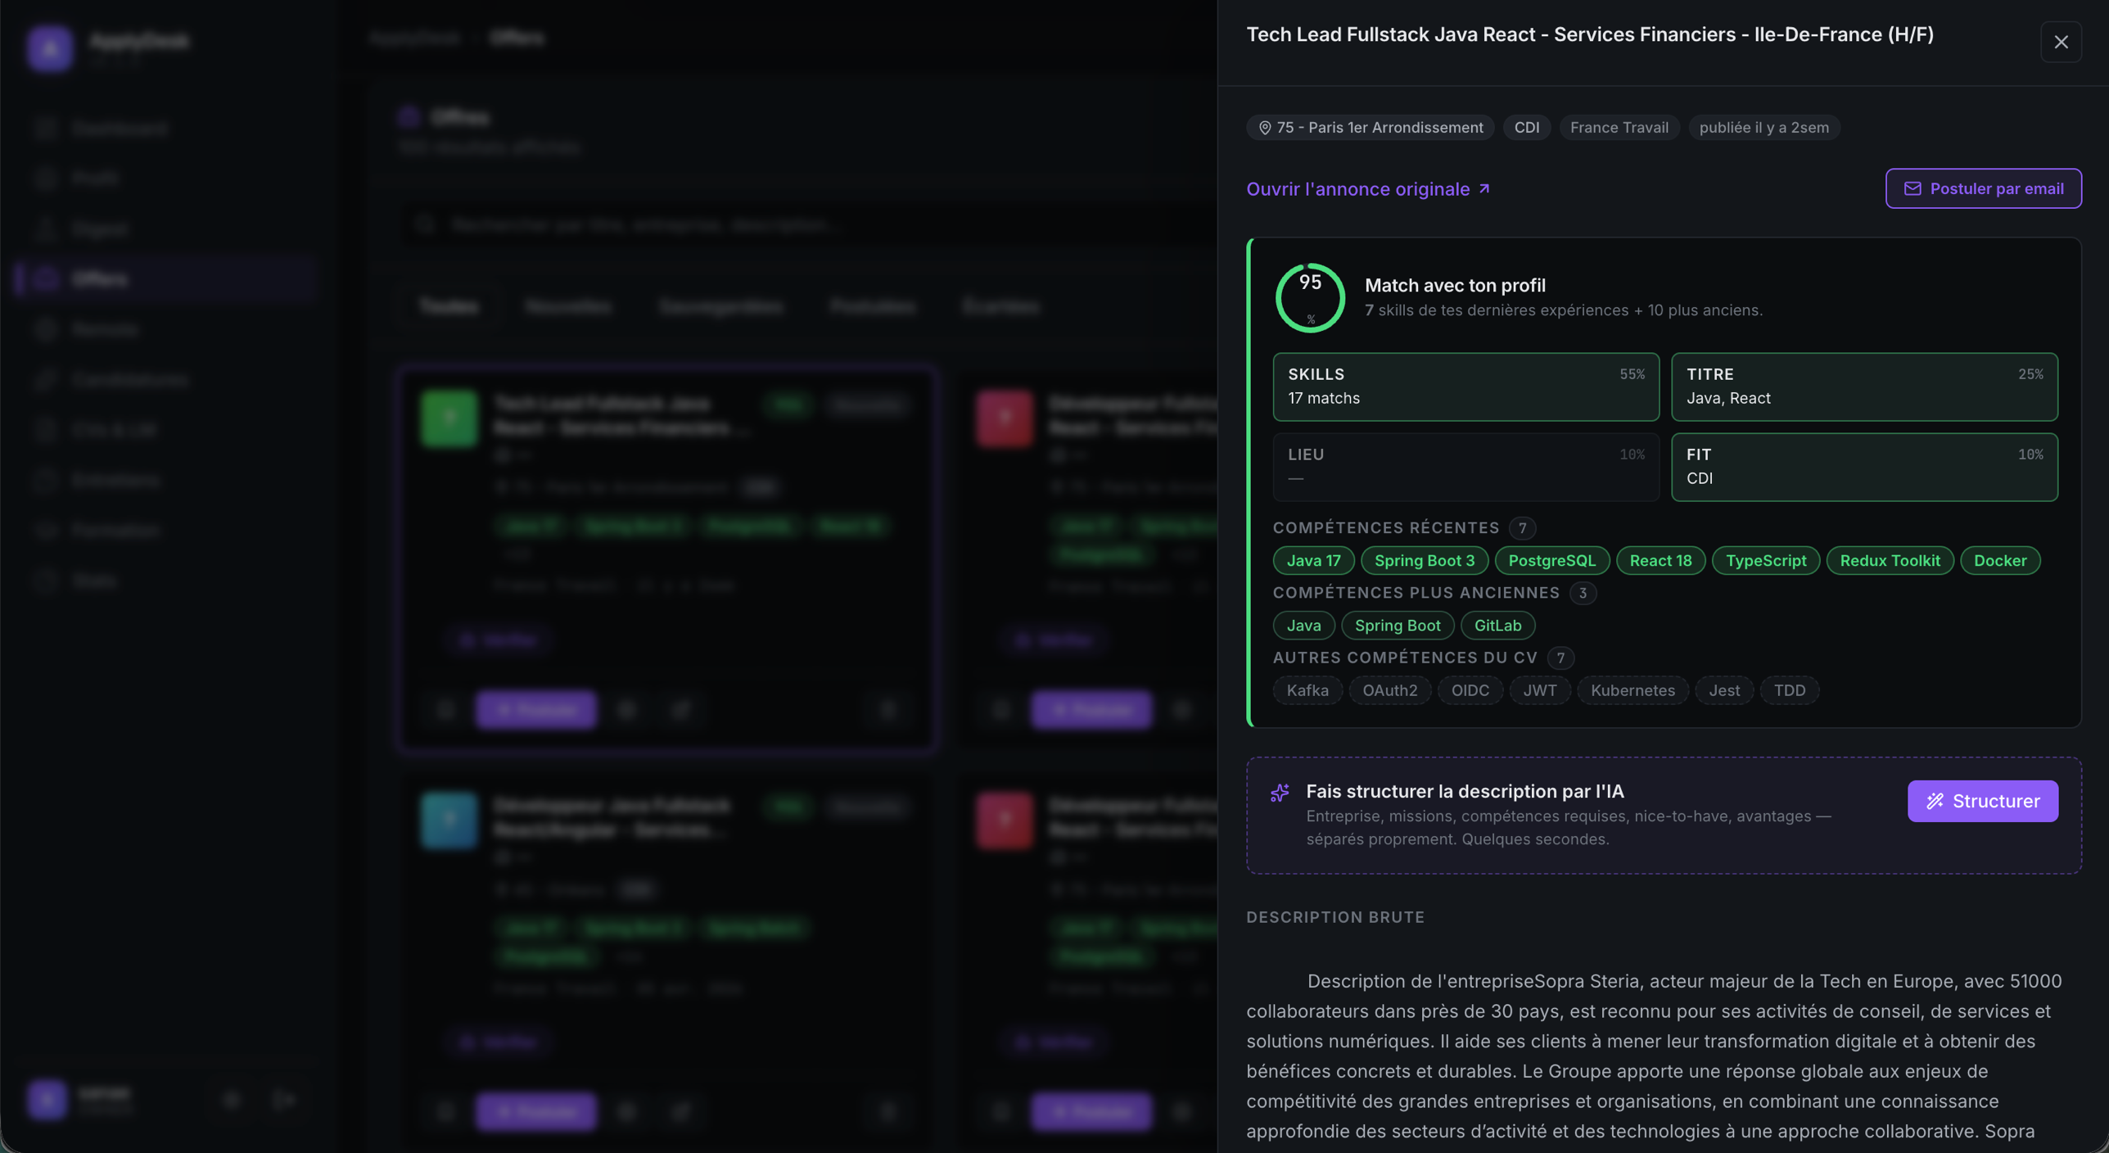Click the TDD skill tag

click(x=1789, y=690)
